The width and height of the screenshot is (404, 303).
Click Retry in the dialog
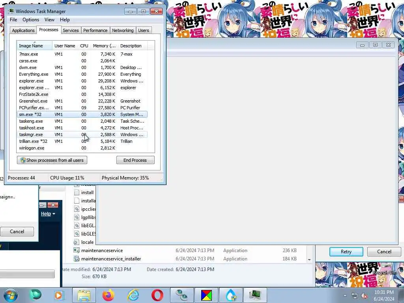tap(346, 252)
